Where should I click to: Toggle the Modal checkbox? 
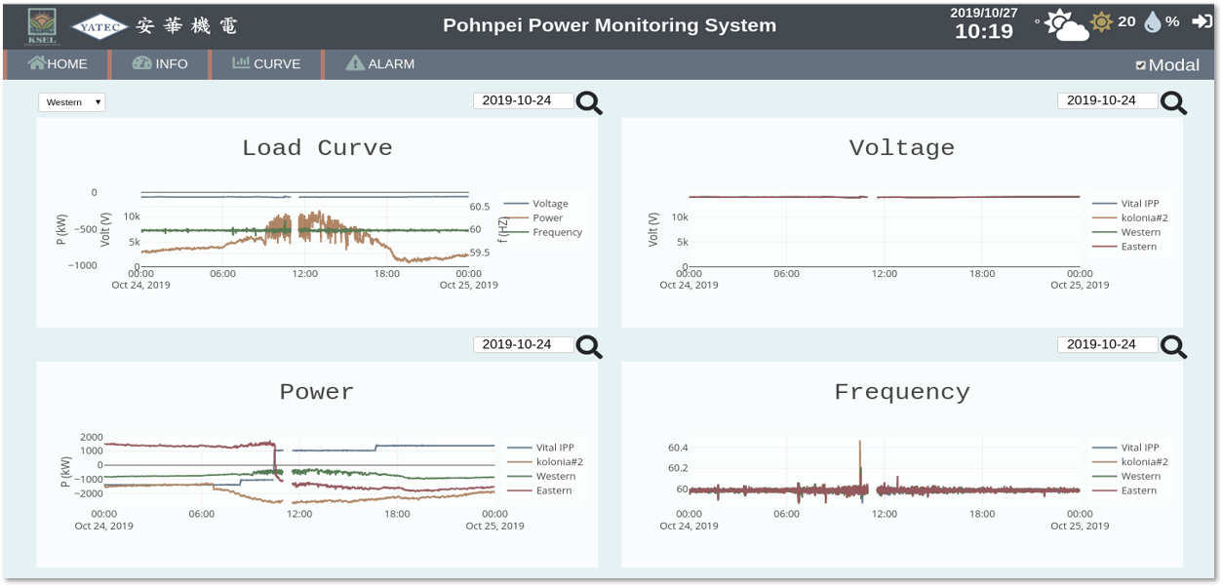point(1141,65)
